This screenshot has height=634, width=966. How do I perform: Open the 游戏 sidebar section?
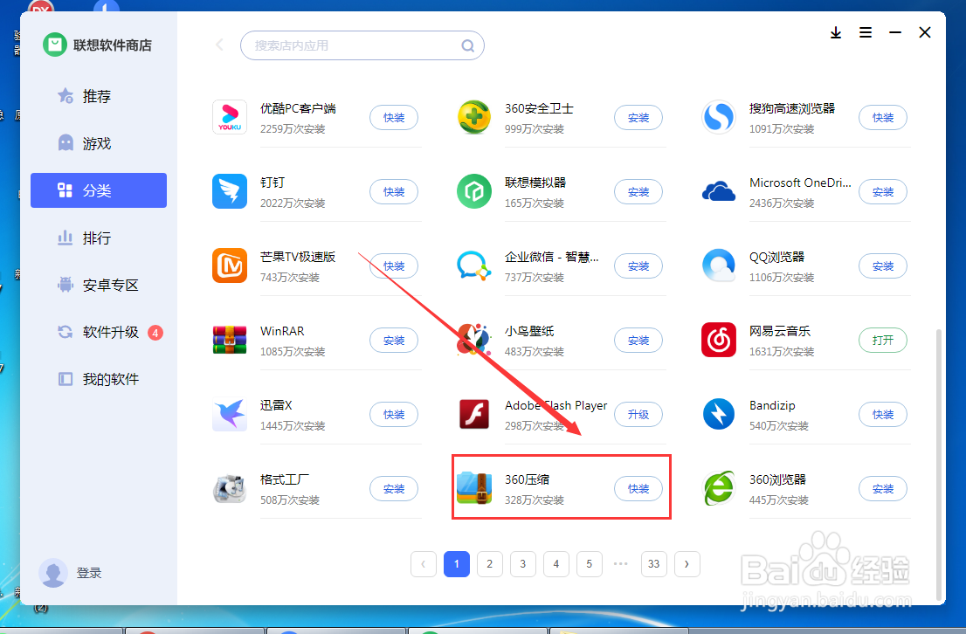click(99, 143)
